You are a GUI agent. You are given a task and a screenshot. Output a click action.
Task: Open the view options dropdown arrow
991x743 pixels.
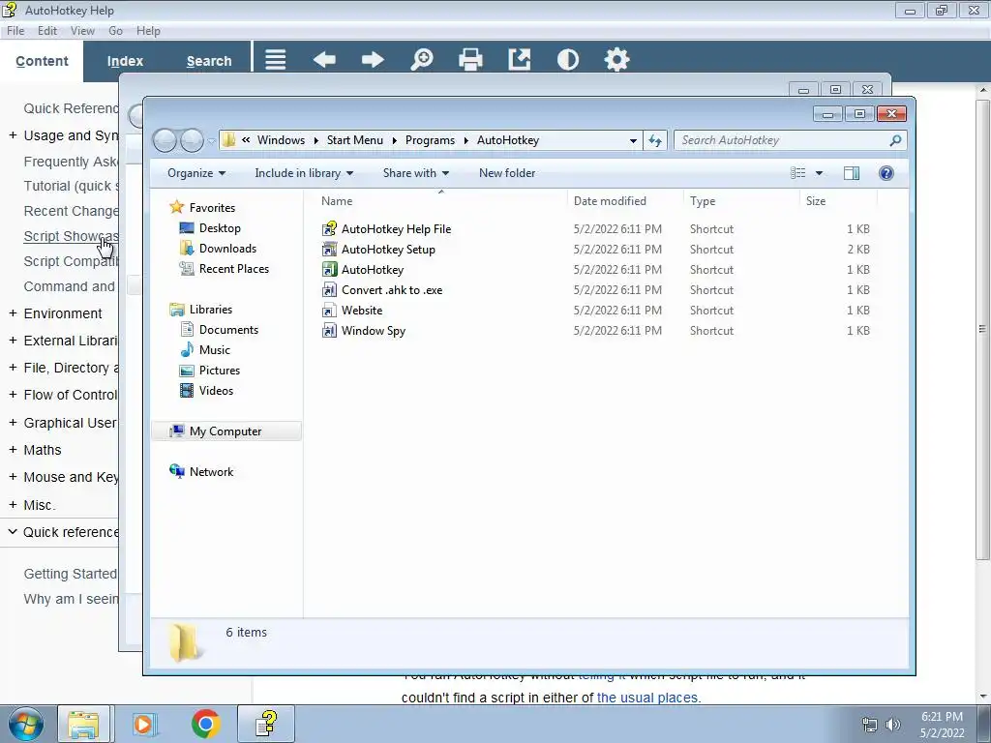(819, 173)
